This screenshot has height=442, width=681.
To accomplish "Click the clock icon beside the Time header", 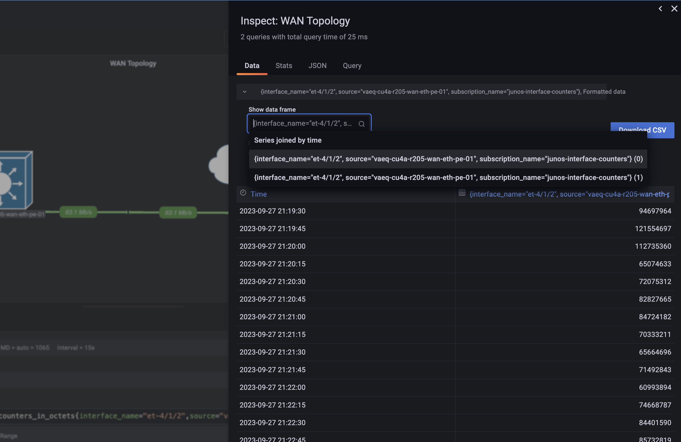I will [x=243, y=193].
